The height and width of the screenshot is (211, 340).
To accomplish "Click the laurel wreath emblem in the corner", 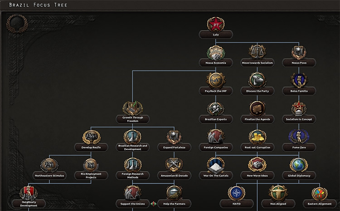I will tap(17, 24).
